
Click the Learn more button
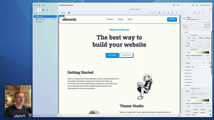(x=126, y=55)
